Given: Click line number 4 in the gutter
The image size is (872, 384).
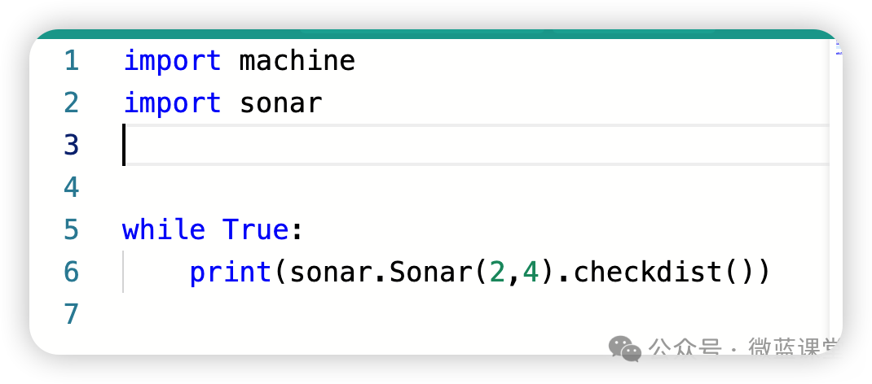Looking at the screenshot, I should [x=72, y=187].
